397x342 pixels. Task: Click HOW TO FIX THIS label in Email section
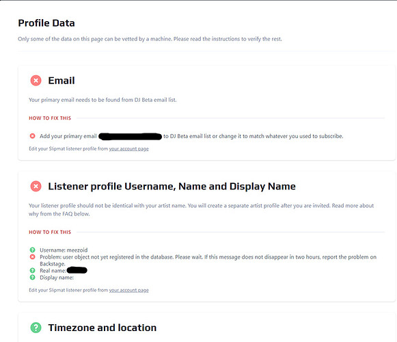tap(50, 118)
